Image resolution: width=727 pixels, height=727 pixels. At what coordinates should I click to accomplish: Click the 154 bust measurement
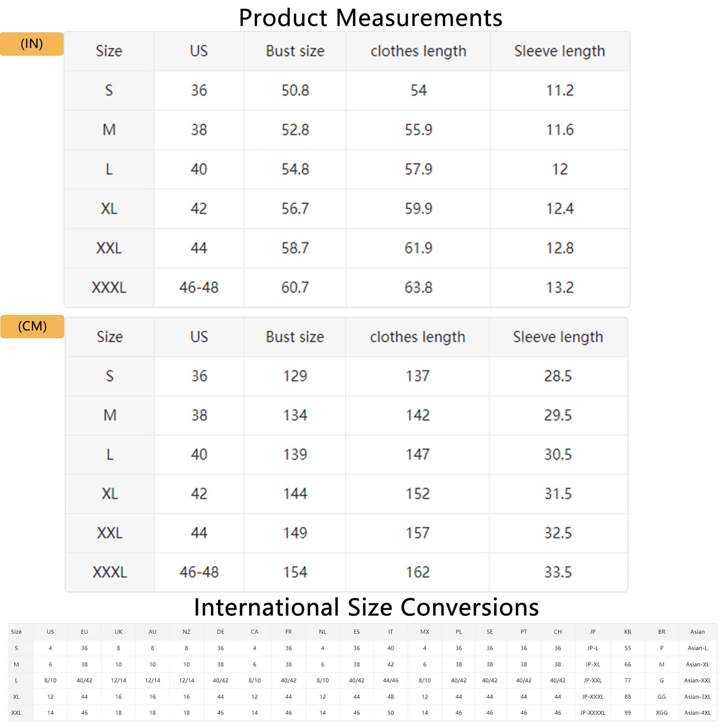point(295,573)
